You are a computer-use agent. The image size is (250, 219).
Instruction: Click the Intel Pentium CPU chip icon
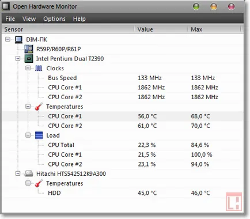click(29, 59)
